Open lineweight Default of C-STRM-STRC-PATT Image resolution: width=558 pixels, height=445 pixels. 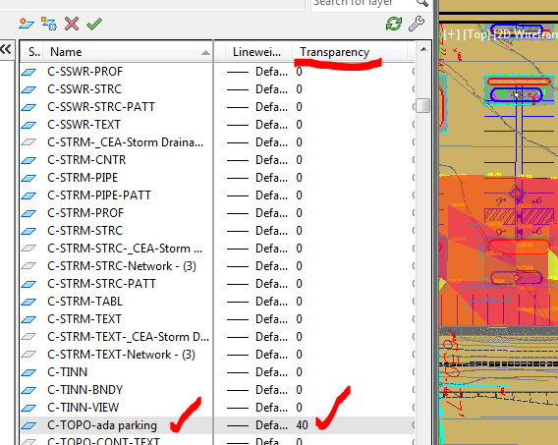257,284
